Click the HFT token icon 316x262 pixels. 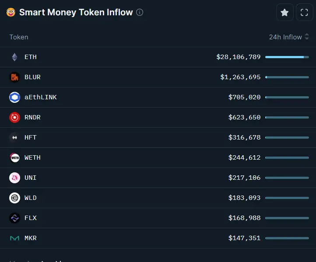tap(14, 137)
